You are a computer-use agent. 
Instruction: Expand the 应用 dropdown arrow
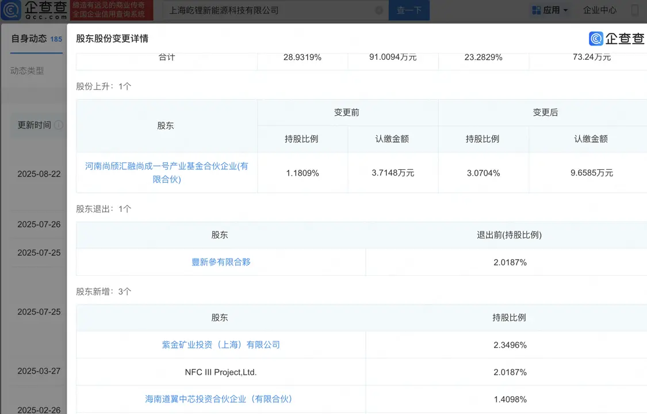point(565,10)
